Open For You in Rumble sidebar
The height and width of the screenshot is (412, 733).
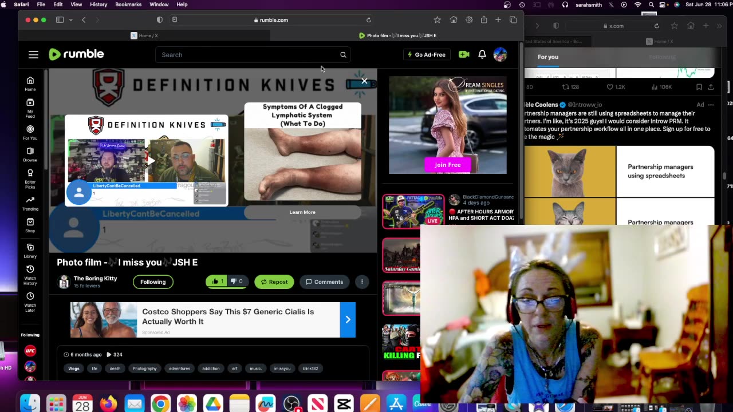[30, 132]
